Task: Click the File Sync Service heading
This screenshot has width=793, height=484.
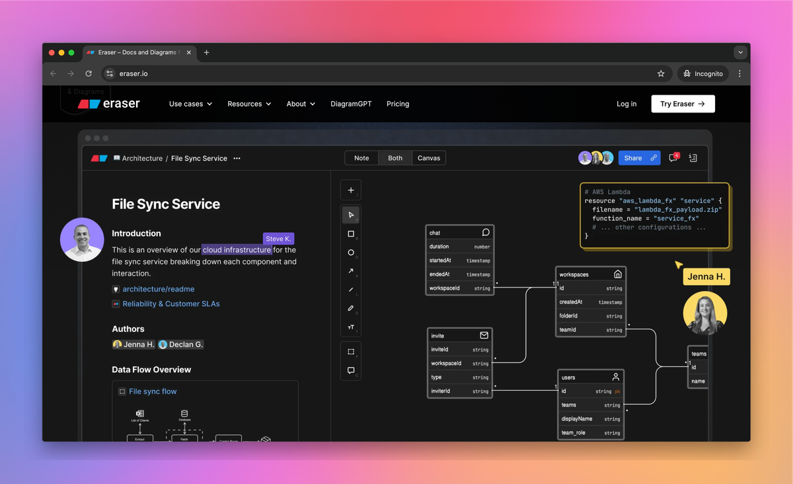Action: (x=166, y=204)
